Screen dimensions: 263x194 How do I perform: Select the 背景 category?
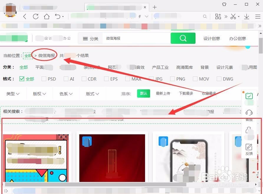204,67
